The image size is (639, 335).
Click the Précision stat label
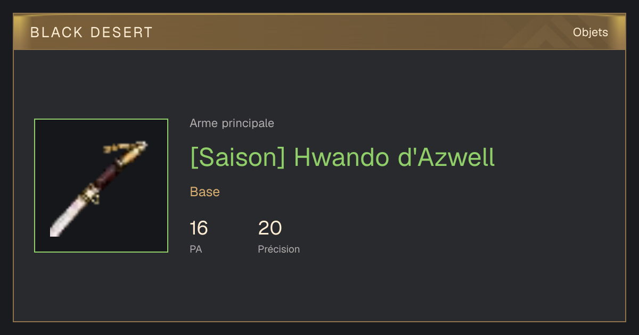point(278,249)
